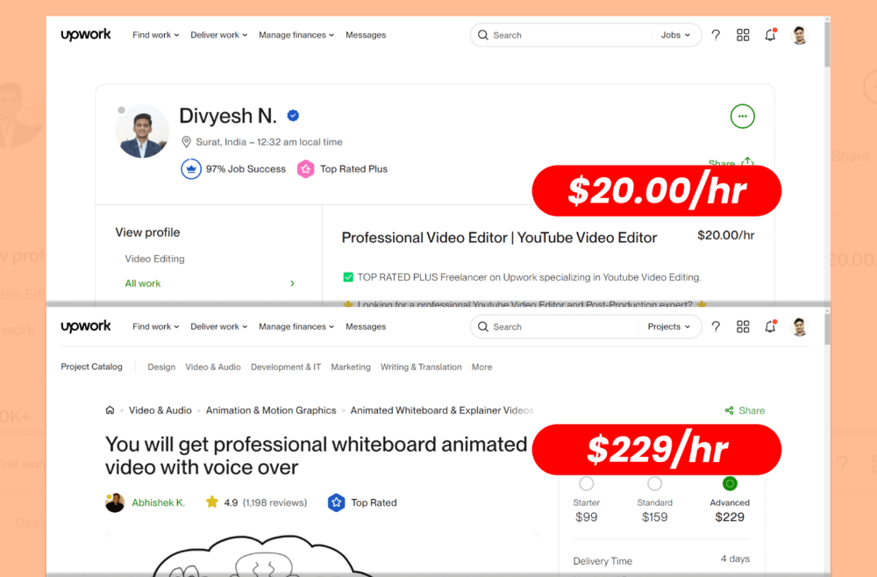
Task: Open notifications bell on the Project Catalog page
Action: tap(770, 326)
